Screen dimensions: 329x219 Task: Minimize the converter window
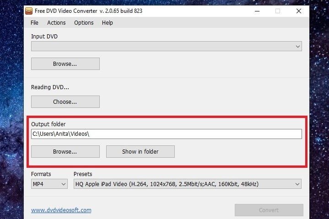coord(256,11)
